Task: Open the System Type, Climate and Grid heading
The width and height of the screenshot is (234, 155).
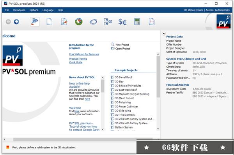Action: click(186, 59)
